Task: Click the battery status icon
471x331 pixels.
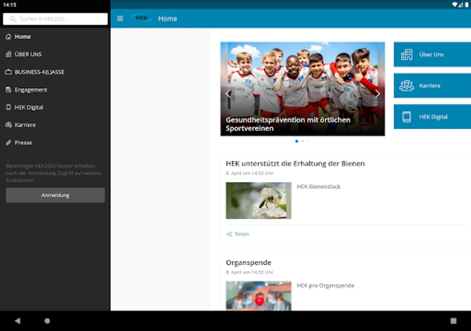Action: click(x=467, y=5)
